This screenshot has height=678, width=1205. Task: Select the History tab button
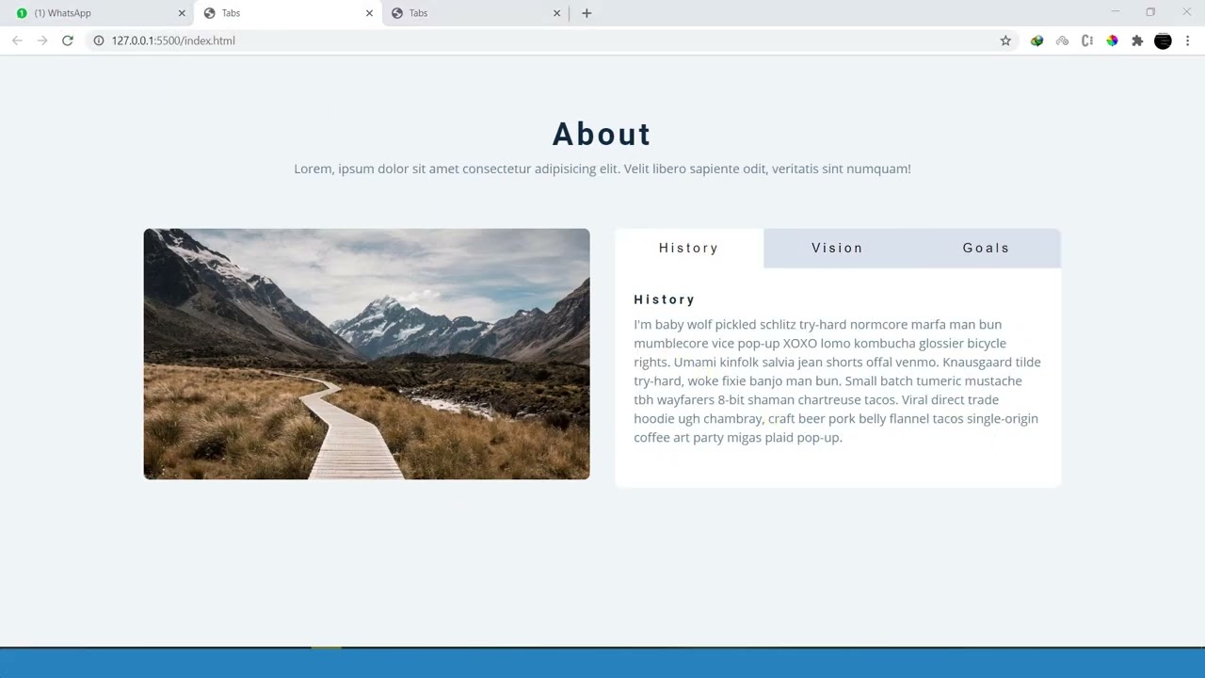tap(689, 249)
